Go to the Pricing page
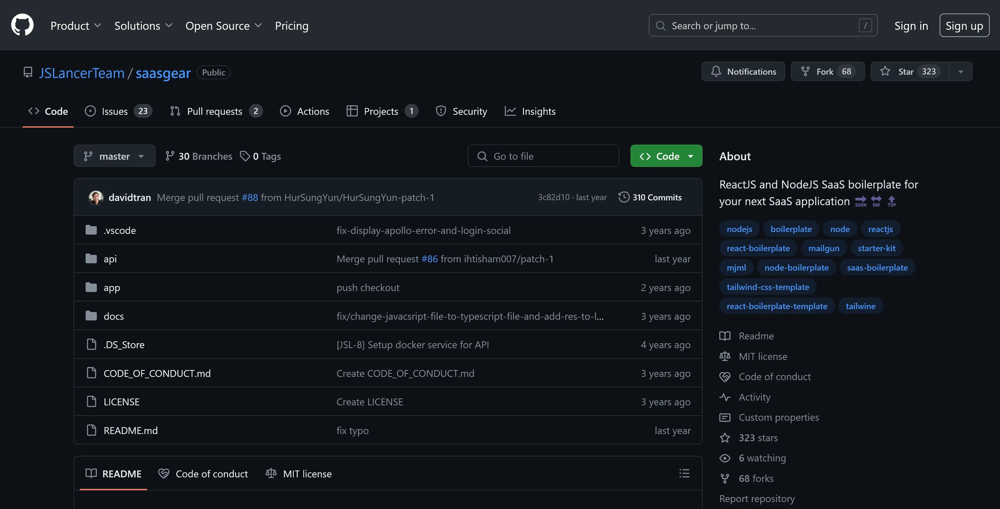 click(x=292, y=26)
